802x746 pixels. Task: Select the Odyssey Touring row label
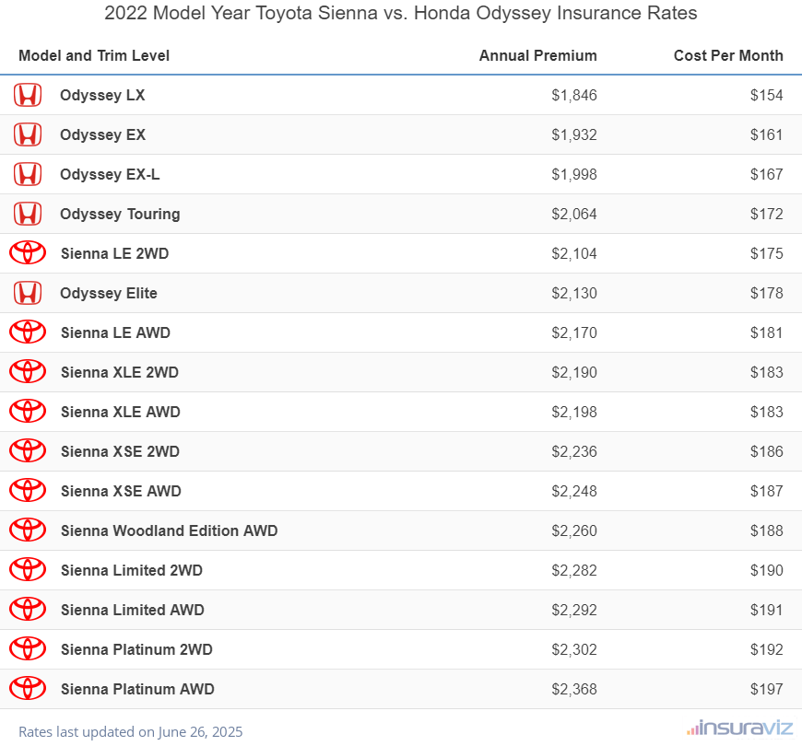coord(120,214)
